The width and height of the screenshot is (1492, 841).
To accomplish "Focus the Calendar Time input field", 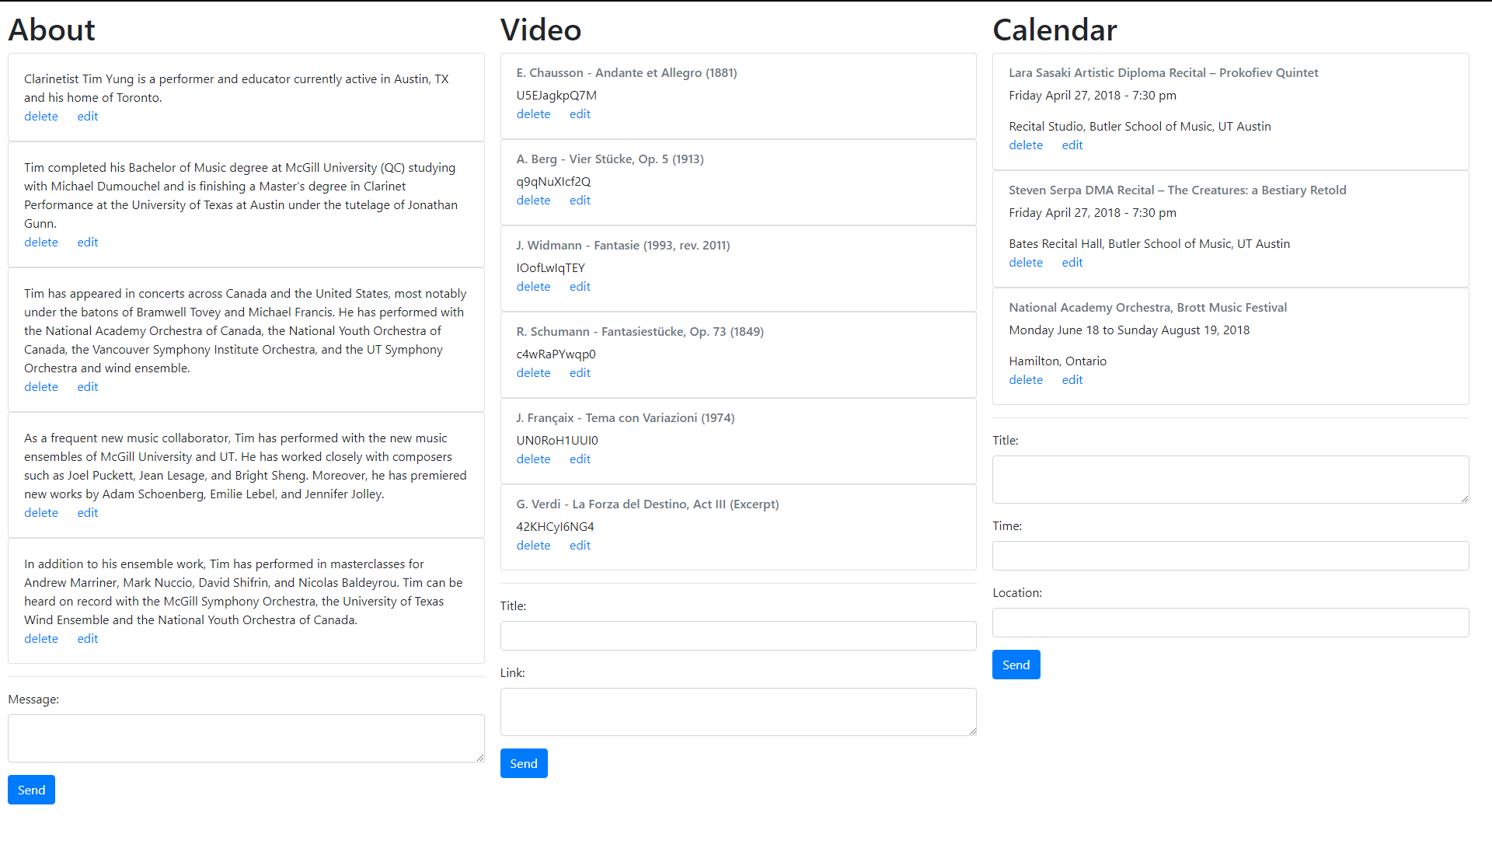I will pyautogui.click(x=1230, y=556).
